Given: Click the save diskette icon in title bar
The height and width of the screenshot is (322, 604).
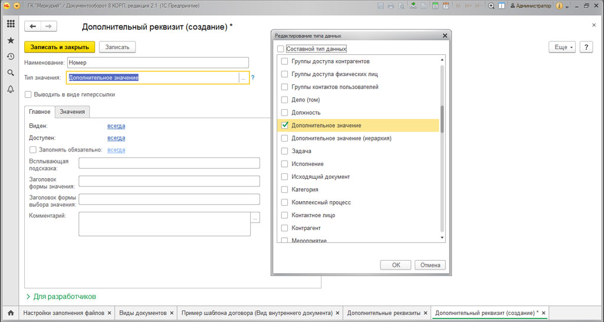Looking at the screenshot, I should pos(380,6).
